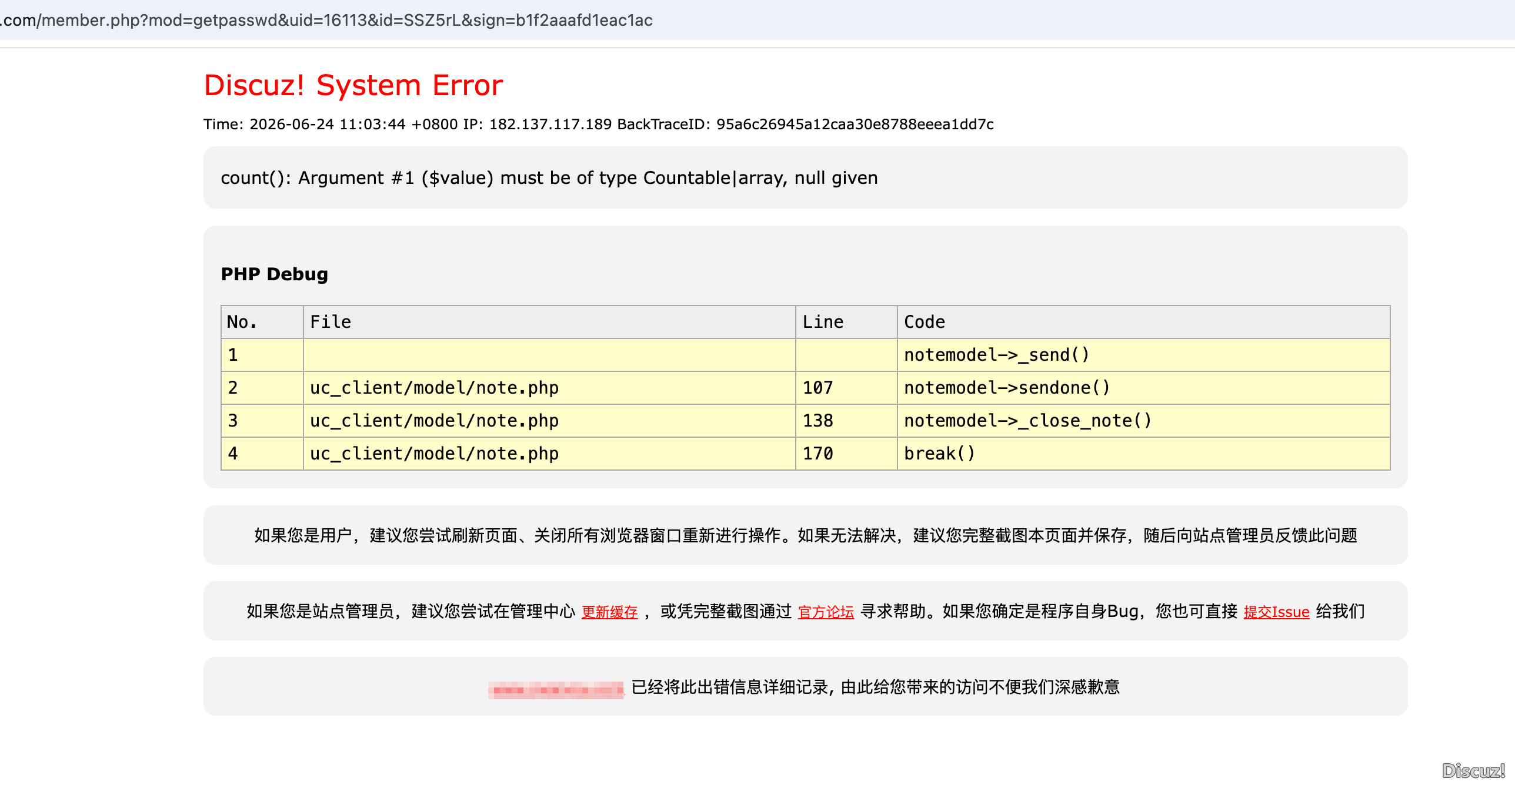Viewport: 1515px width, 785px height.
Task: Click the notemodel->_send() code cell
Action: [1143, 355]
